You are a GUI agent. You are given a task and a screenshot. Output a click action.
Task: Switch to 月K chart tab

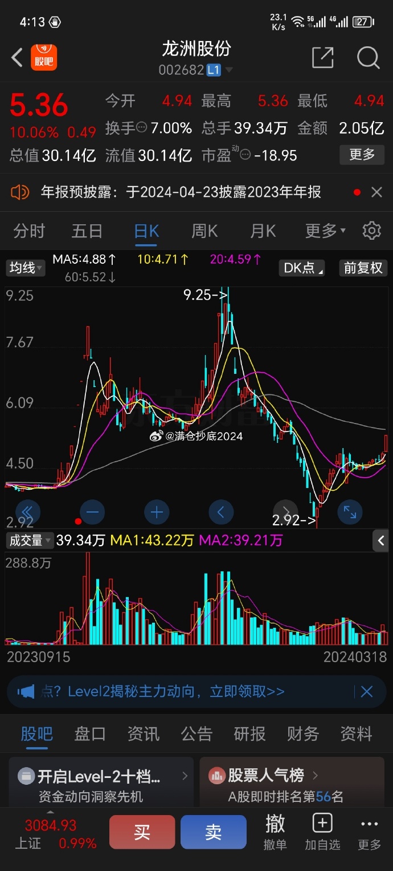(263, 231)
